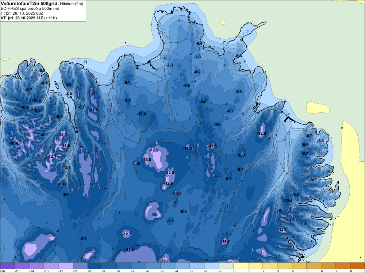Click legend swatch between 7 and 8

tap(343, 266)
